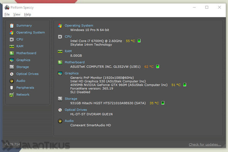The height and width of the screenshot is (152, 228).
Task: Open Motherboard details from sidebar
Action: pyautogui.click(x=26, y=53)
